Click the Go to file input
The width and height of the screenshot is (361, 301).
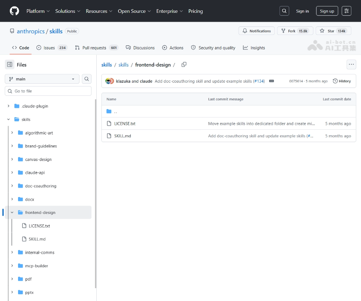[x=48, y=91]
